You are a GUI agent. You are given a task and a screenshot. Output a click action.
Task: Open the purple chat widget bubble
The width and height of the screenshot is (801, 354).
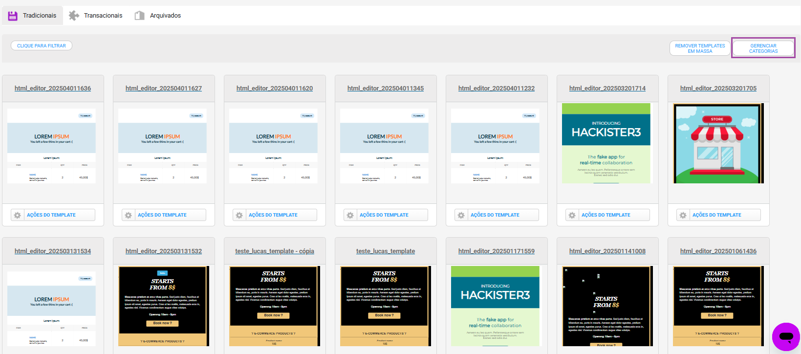click(786, 336)
